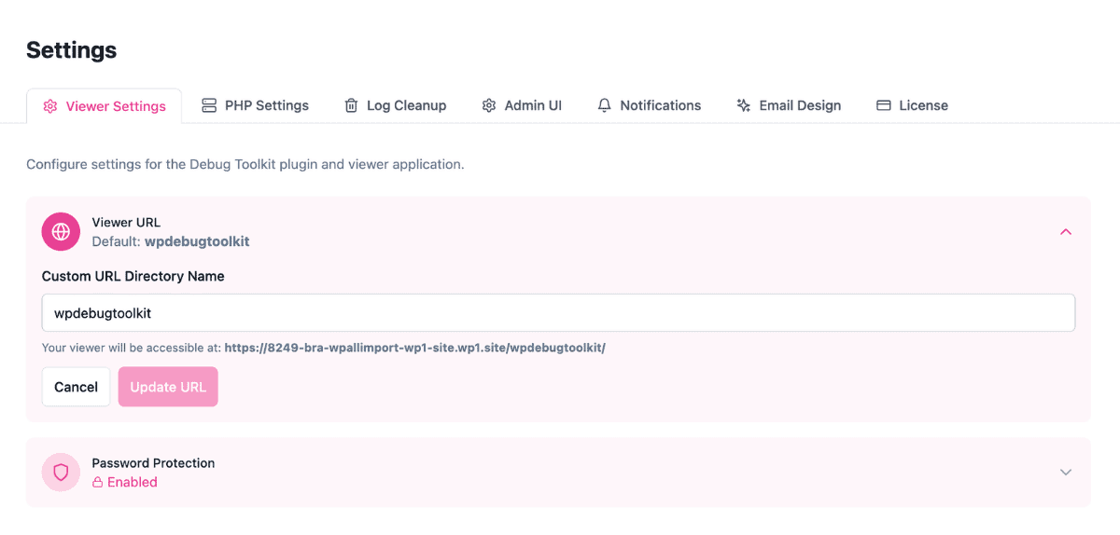Expand the Password Protection section chevron
The image size is (1120, 535).
[x=1066, y=473]
